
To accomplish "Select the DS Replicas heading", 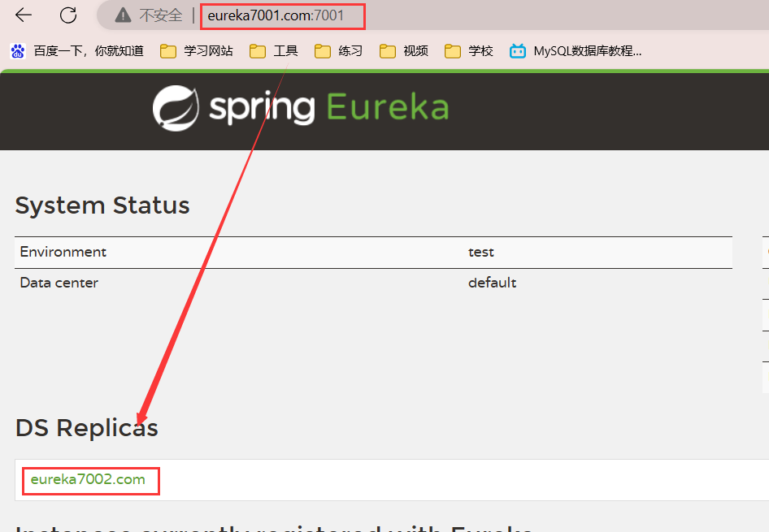I will (x=87, y=428).
